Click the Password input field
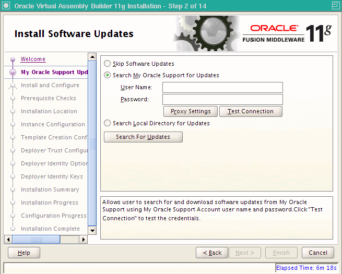The image size is (342, 274). [222, 99]
